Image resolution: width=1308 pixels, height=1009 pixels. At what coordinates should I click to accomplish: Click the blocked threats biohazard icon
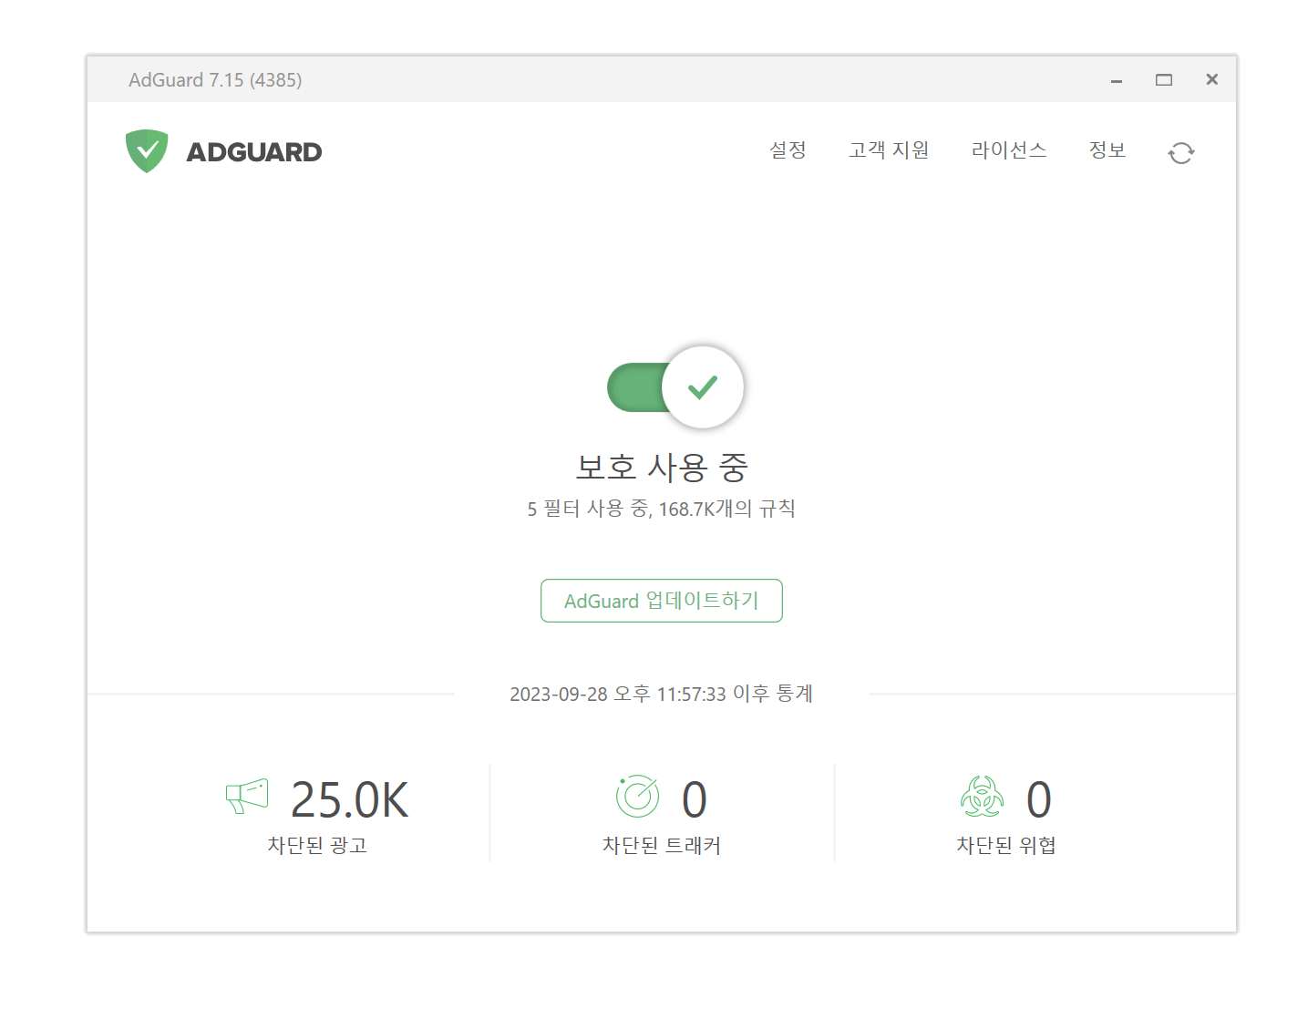tap(982, 797)
